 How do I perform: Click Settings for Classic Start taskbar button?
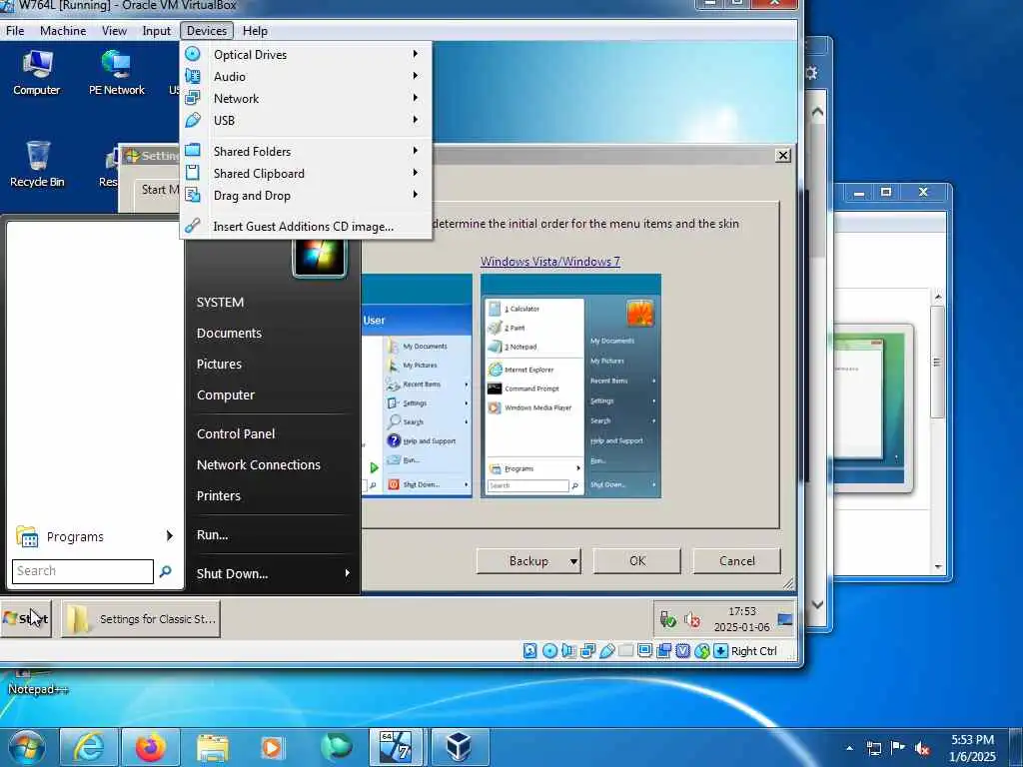tap(141, 618)
